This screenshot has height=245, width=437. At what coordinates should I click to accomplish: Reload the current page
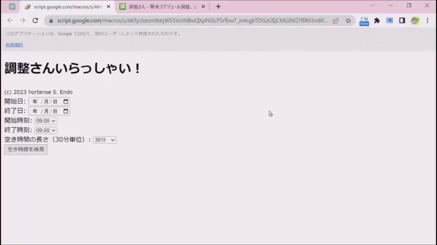tap(35, 21)
